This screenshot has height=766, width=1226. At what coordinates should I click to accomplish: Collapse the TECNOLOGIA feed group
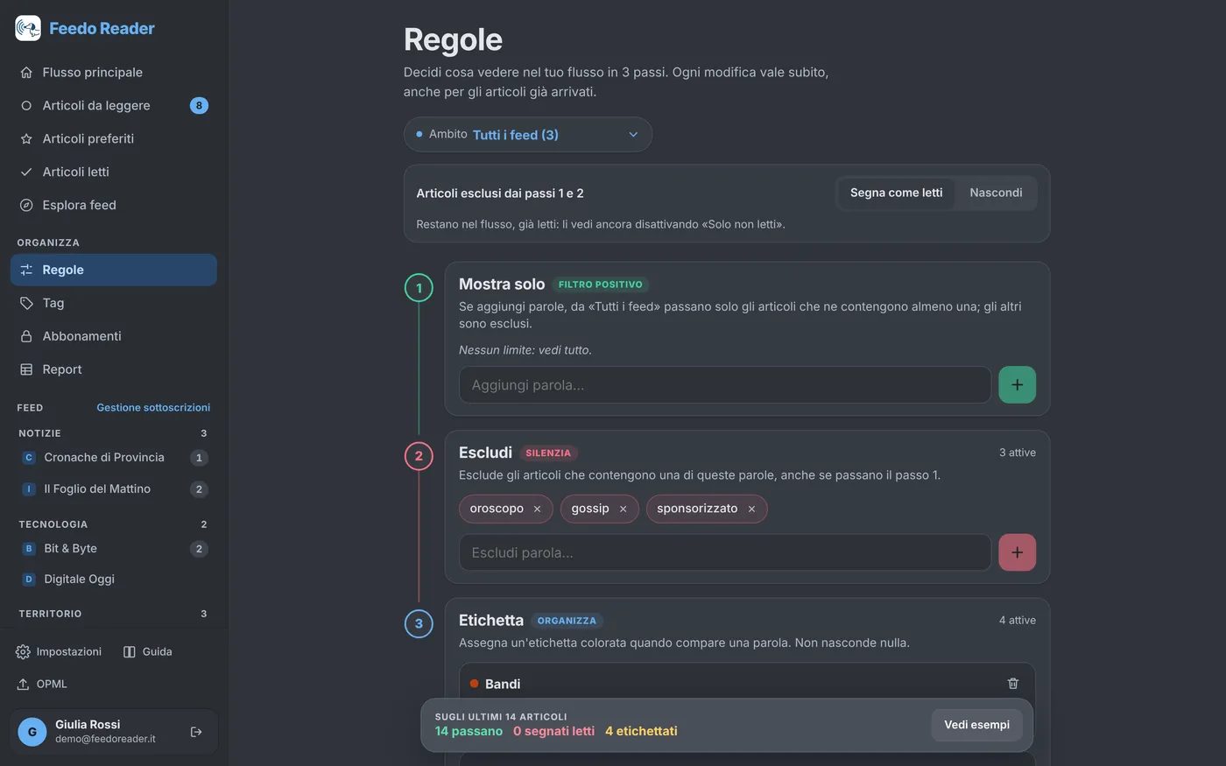coord(114,524)
